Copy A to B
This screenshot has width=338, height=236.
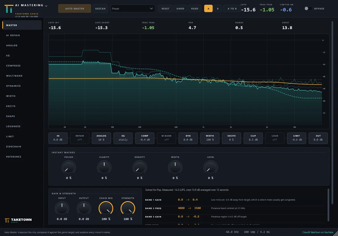(x=232, y=8)
